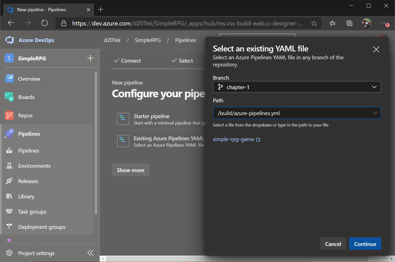
Task: Open the Overview section
Action: click(x=29, y=79)
